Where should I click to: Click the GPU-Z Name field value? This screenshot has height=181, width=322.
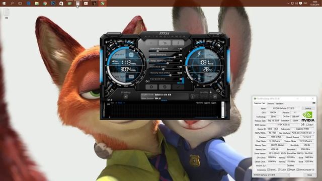(283, 109)
